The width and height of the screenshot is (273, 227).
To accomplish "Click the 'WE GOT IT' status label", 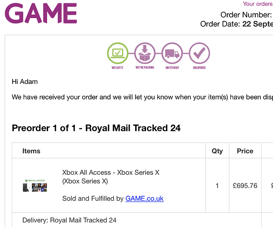I will pyautogui.click(x=117, y=68).
